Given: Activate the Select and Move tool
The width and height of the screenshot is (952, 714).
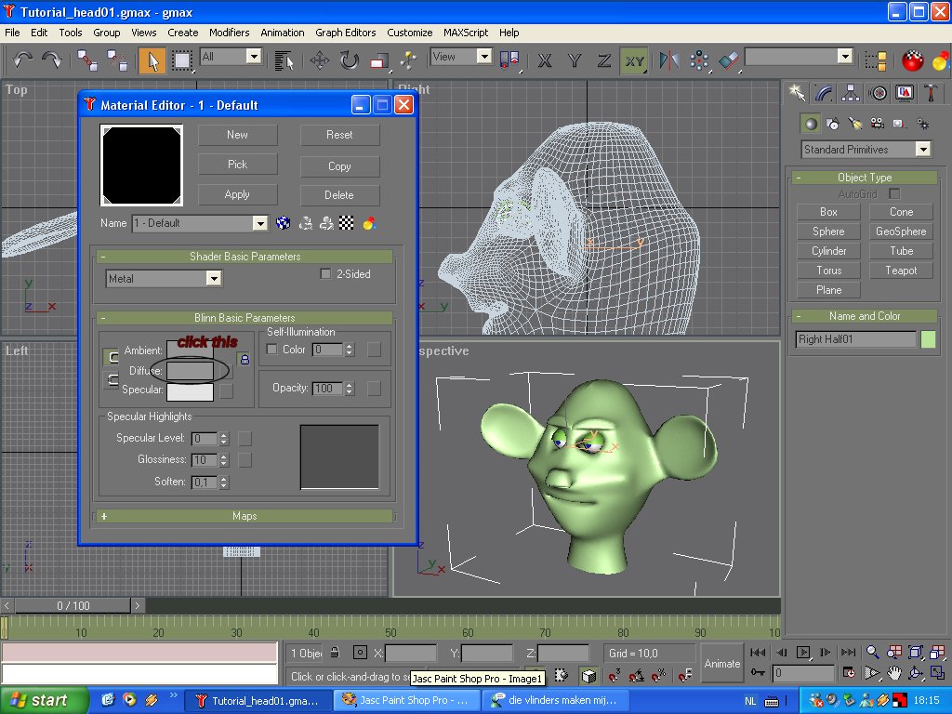Looking at the screenshot, I should coord(320,60).
